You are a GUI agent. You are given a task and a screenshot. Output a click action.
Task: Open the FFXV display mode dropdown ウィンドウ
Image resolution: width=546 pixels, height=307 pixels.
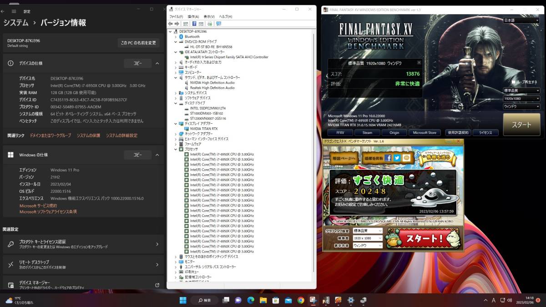(x=521, y=106)
